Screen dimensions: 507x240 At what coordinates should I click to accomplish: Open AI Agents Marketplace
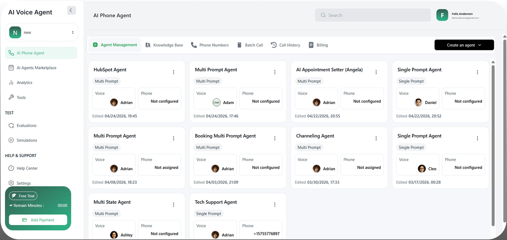tap(36, 68)
